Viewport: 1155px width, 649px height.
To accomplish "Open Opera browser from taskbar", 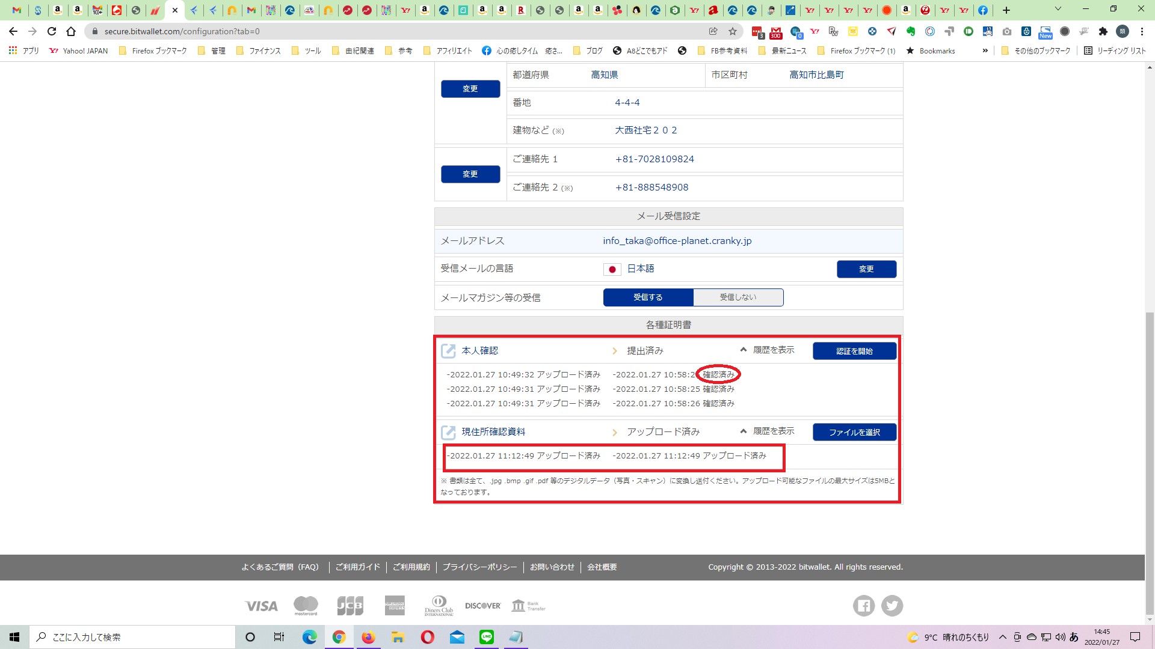I will coord(427,637).
